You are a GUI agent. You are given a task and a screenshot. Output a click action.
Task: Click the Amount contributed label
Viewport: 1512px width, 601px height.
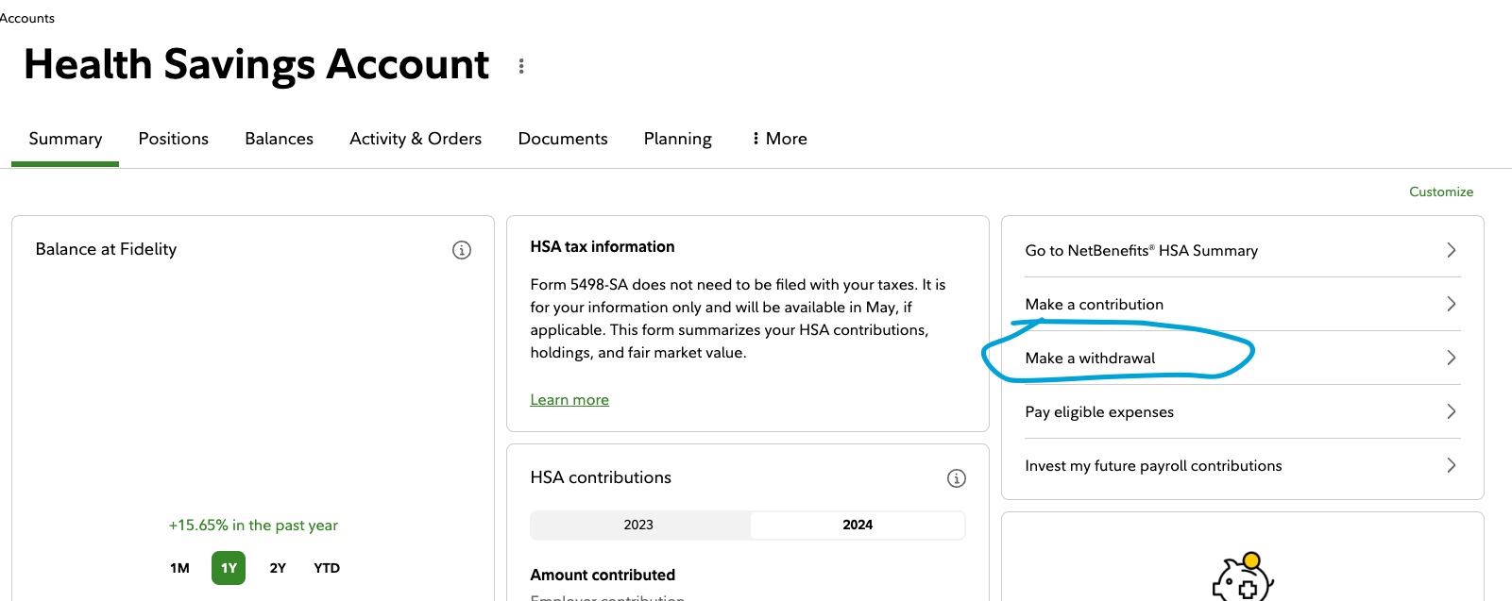point(603,576)
